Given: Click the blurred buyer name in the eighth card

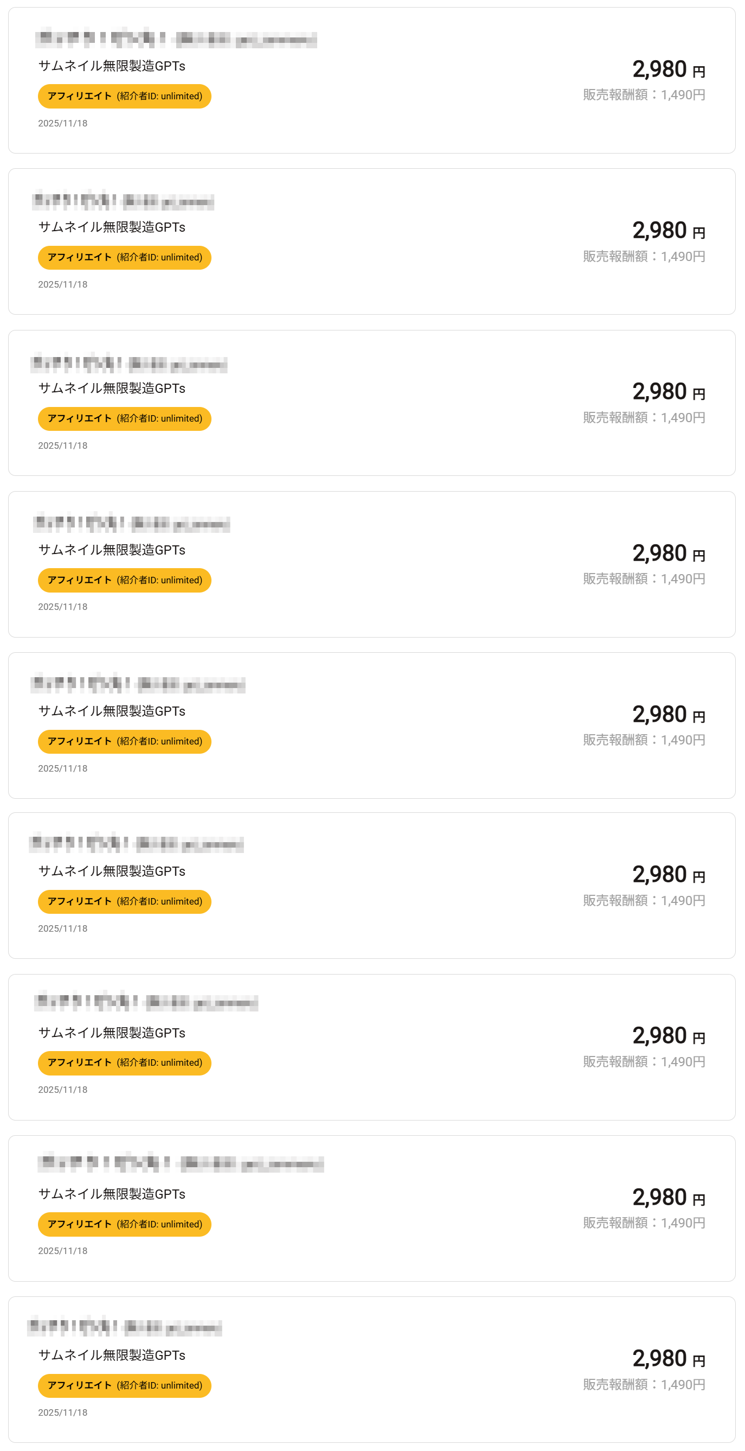Looking at the screenshot, I should pyautogui.click(x=181, y=1164).
